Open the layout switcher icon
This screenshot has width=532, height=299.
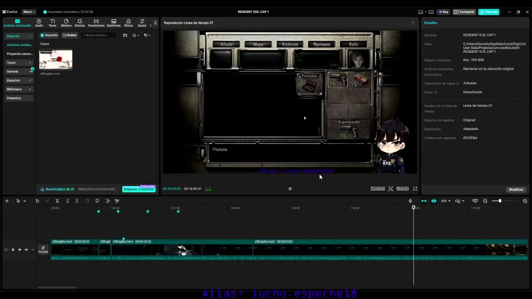pyautogui.click(x=421, y=12)
